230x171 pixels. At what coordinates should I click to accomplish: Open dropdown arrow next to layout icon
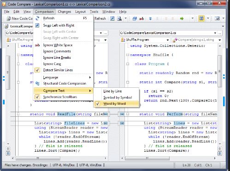208,18
